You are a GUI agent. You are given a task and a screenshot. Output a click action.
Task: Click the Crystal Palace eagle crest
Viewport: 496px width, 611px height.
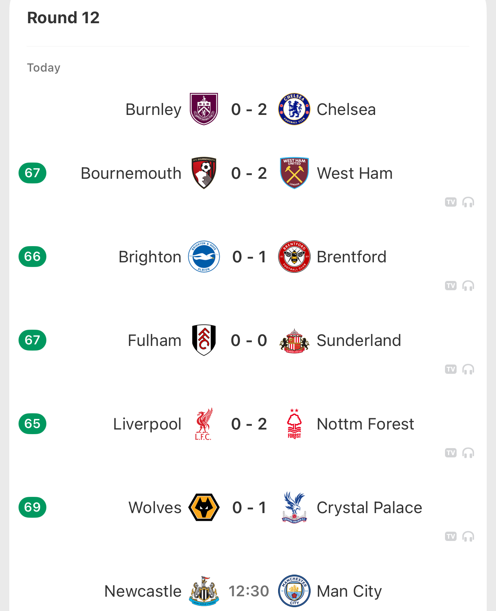tap(294, 507)
